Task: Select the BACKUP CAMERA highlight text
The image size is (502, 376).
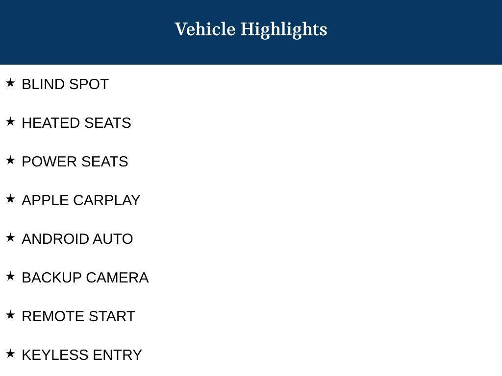Action: (x=85, y=278)
